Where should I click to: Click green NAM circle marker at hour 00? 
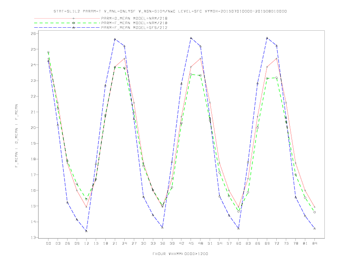pos(49,52)
